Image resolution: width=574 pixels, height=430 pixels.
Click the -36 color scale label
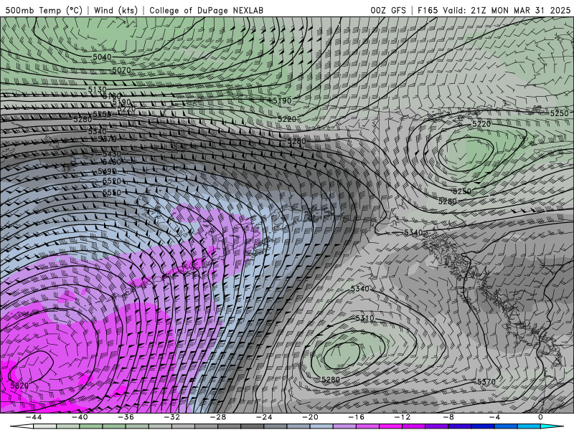click(126, 417)
